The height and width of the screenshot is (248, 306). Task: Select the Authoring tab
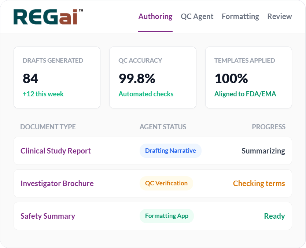155,16
